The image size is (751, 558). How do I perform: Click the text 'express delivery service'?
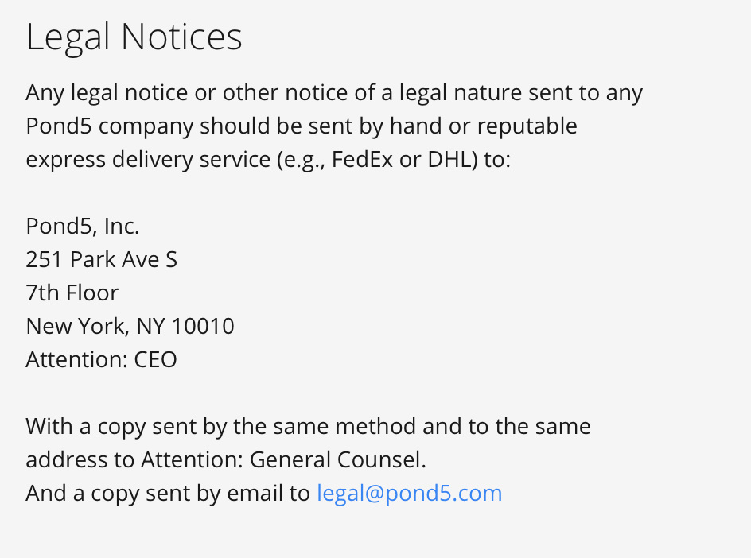tap(148, 160)
